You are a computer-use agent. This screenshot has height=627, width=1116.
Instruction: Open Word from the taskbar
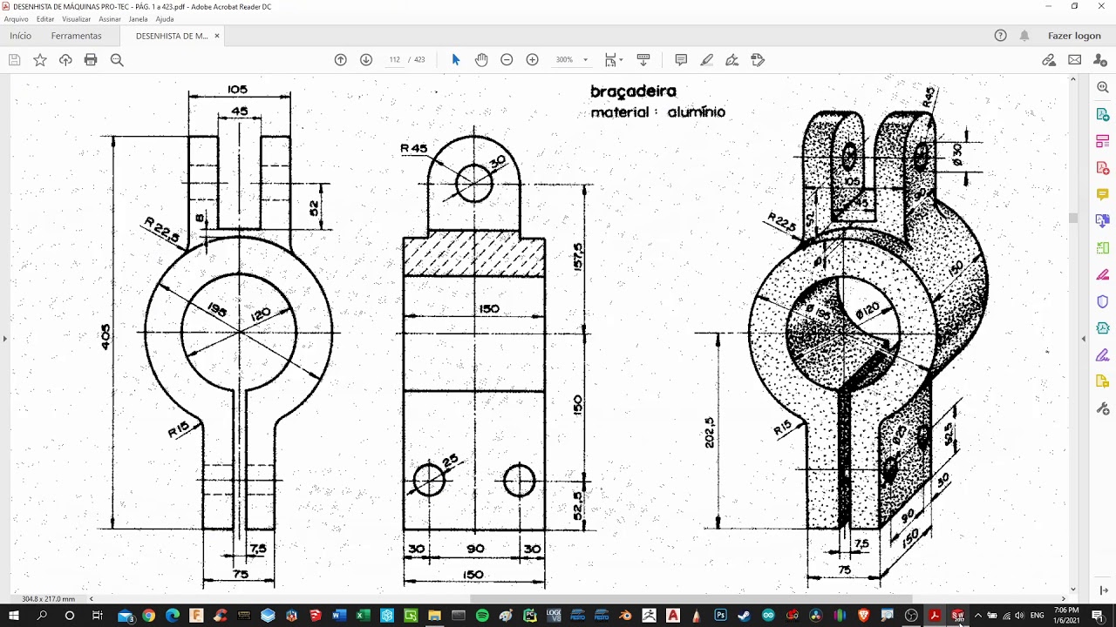coord(339,616)
